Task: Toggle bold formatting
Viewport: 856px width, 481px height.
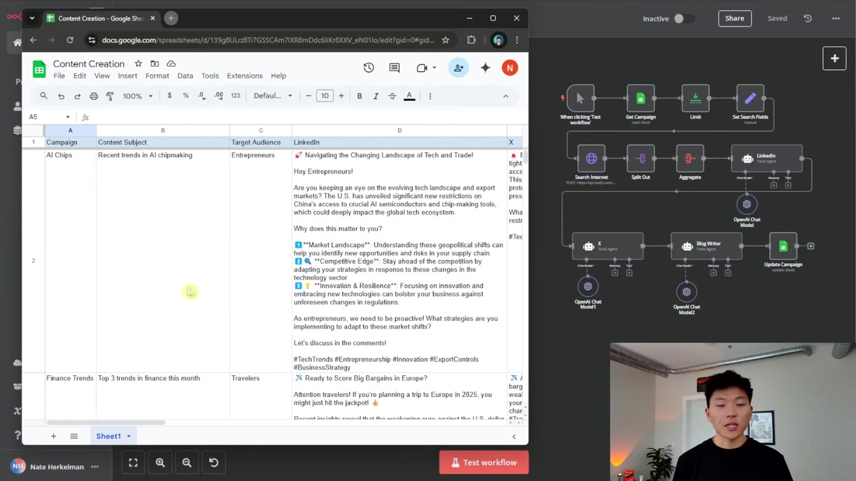Action: click(359, 96)
